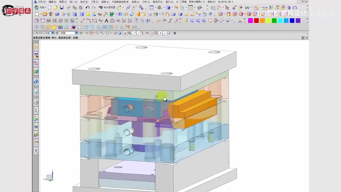Viewport: 341px width, 192px height.
Task: Choose the line sketch tool
Action: 83,21
